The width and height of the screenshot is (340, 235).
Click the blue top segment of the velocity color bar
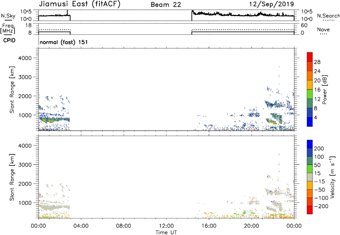[x=310, y=144]
